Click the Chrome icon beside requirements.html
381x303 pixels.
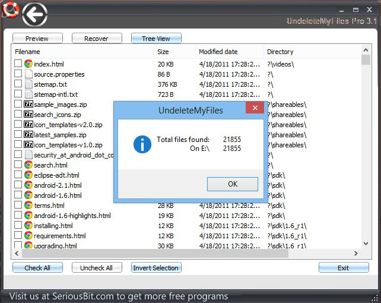pos(28,235)
